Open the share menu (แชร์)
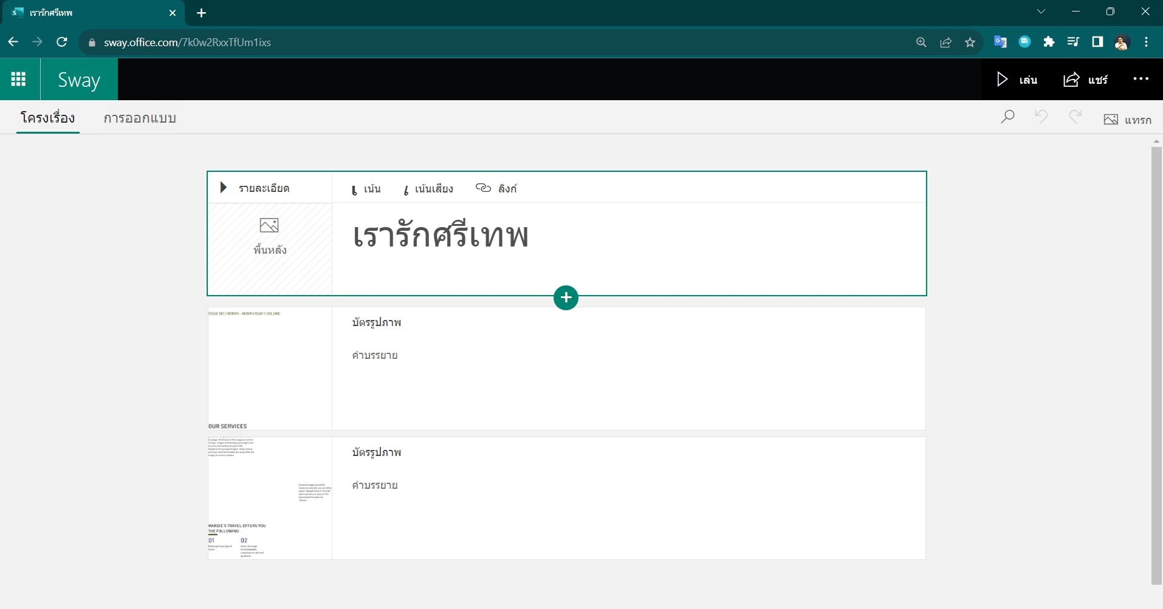Screen dimensions: 1163x609 [1085, 80]
